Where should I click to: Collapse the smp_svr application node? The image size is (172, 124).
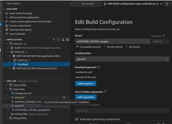6,44
